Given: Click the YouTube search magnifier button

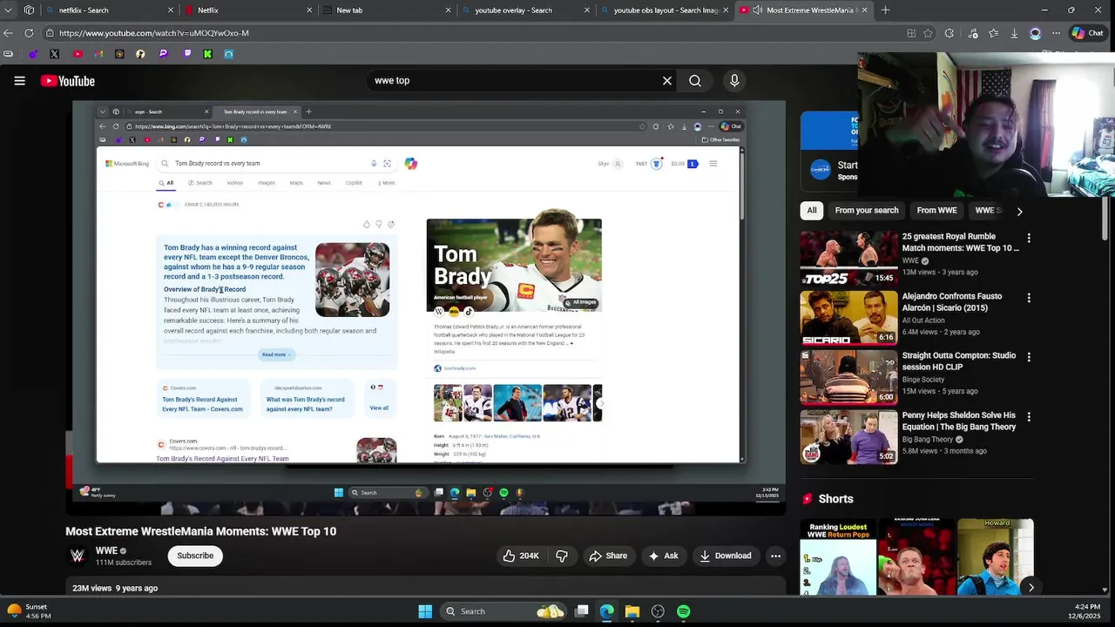Looking at the screenshot, I should 695,81.
